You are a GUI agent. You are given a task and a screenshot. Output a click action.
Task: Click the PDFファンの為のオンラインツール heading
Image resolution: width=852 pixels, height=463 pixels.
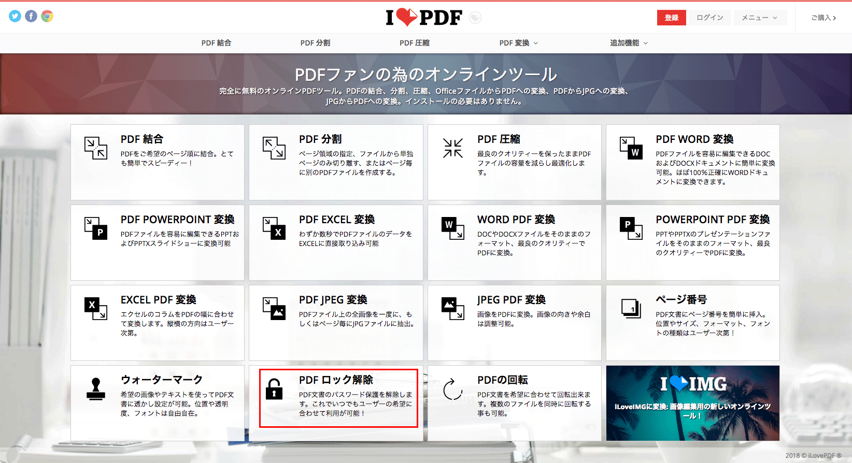(x=426, y=75)
